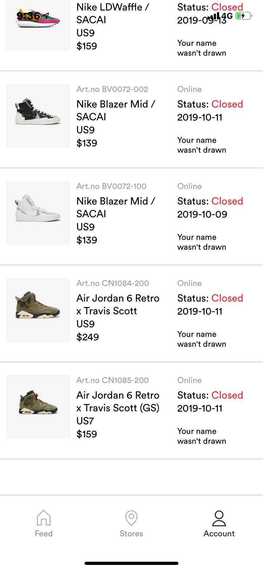Screen dimensions: 263x570
Task: Open the Nike Blazer Mid BV0072-002 title
Action: 116,110
